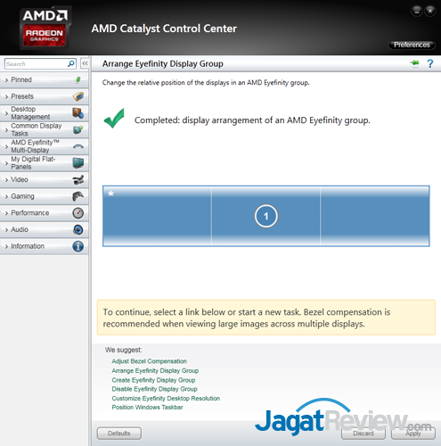Click the Audio speaker icon
Viewport: 441px width, 446px height.
78,229
